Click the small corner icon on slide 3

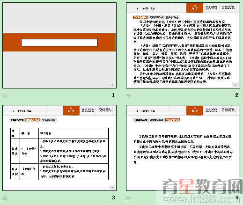click(x=111, y=187)
